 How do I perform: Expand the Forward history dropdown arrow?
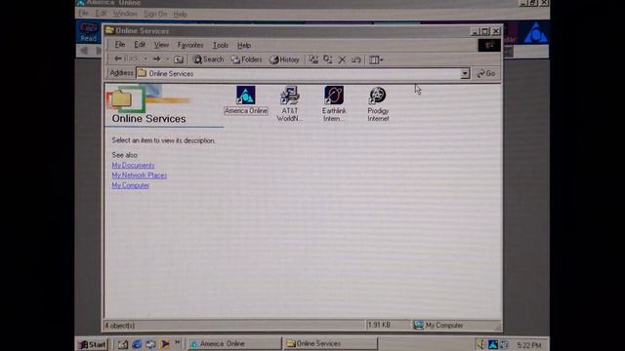pyautogui.click(x=167, y=59)
